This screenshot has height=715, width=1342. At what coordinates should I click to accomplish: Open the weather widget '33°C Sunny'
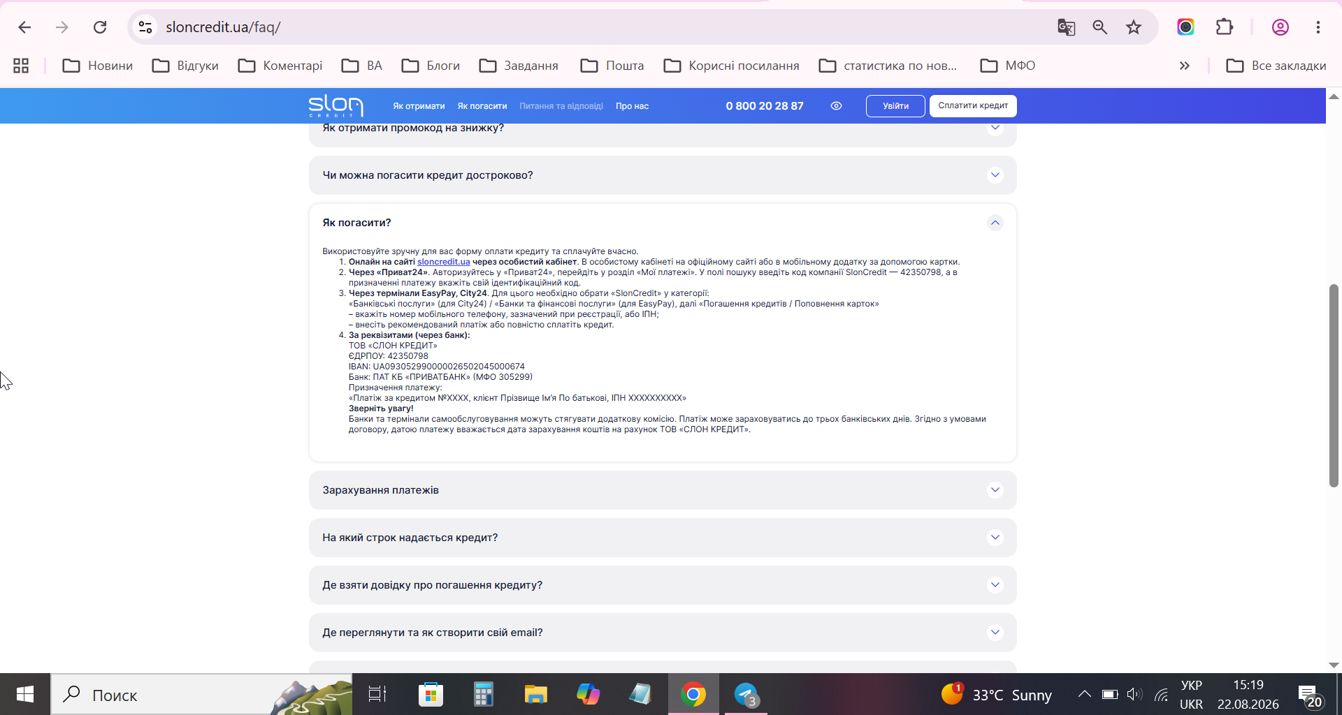click(x=997, y=695)
